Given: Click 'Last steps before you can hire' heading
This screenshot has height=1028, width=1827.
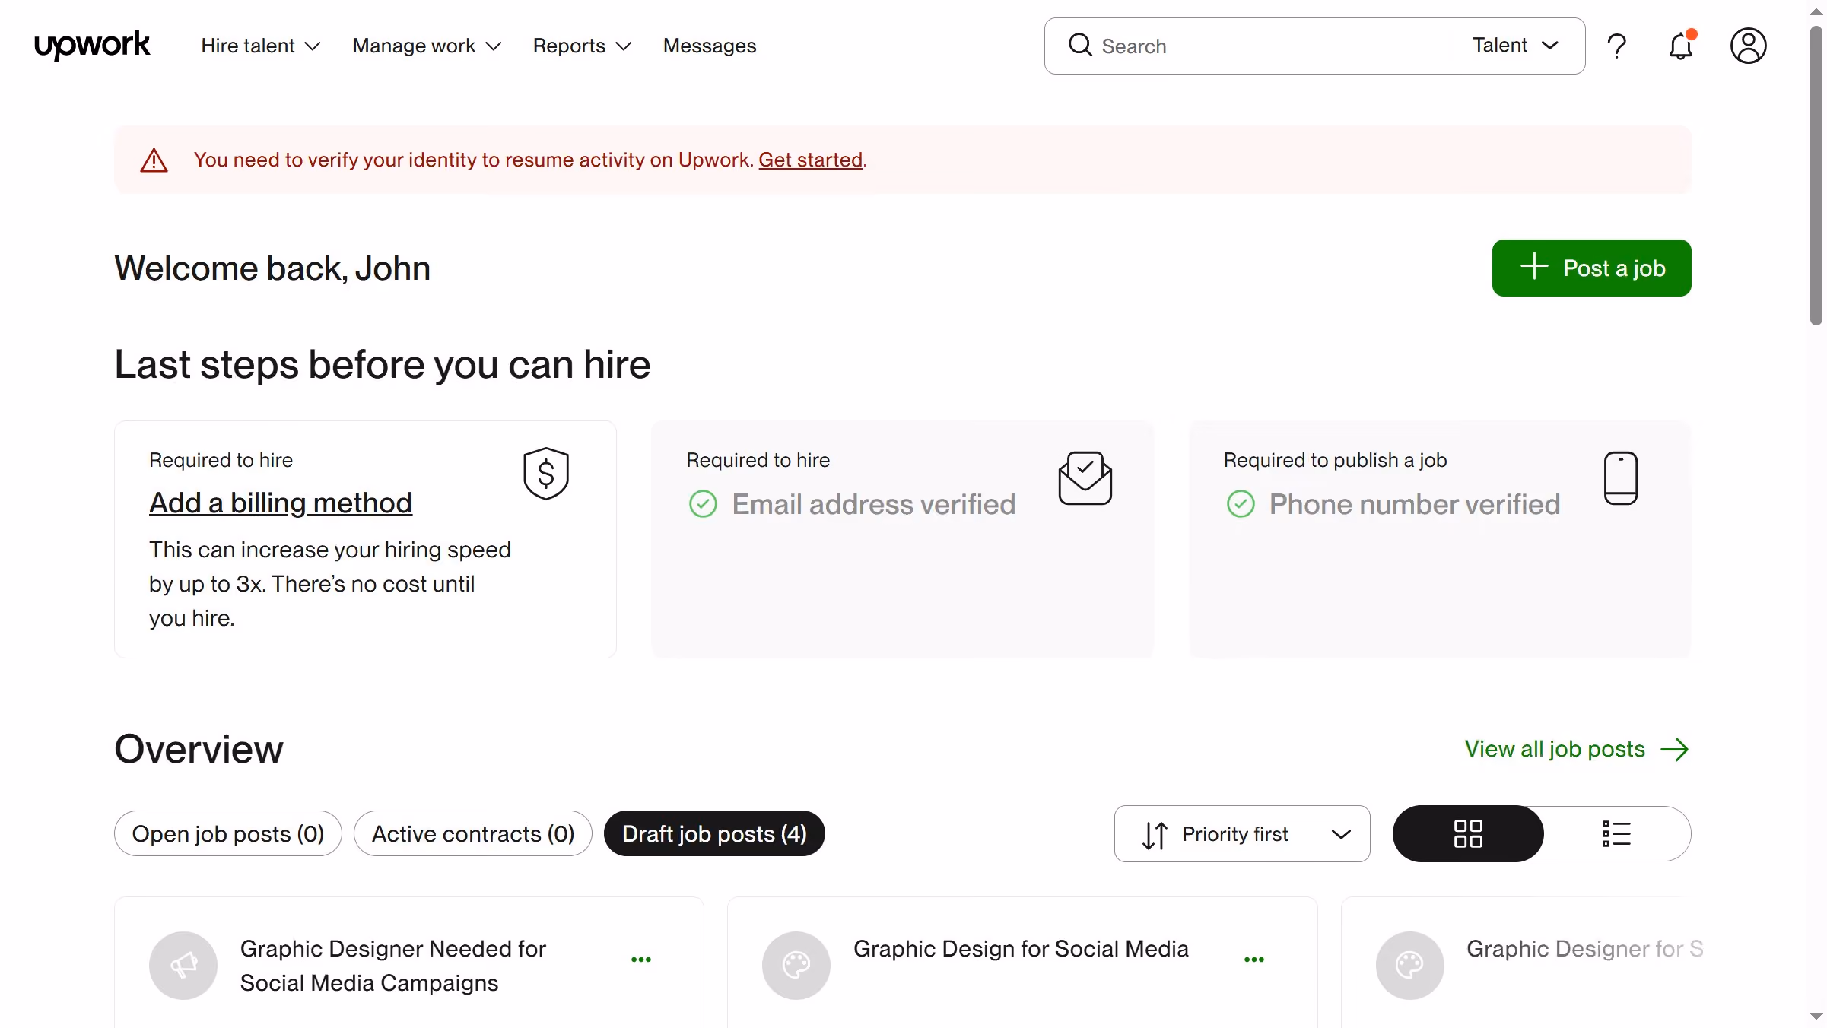Looking at the screenshot, I should [383, 364].
